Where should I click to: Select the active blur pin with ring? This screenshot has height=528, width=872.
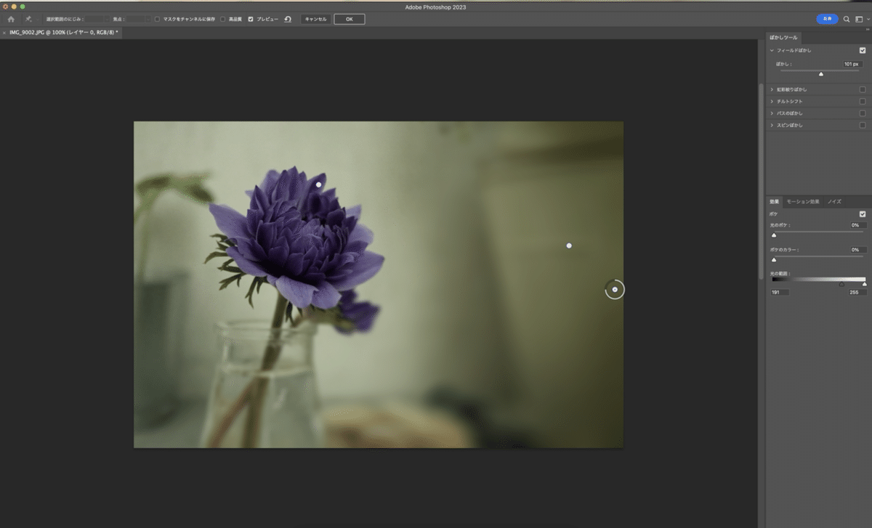615,290
